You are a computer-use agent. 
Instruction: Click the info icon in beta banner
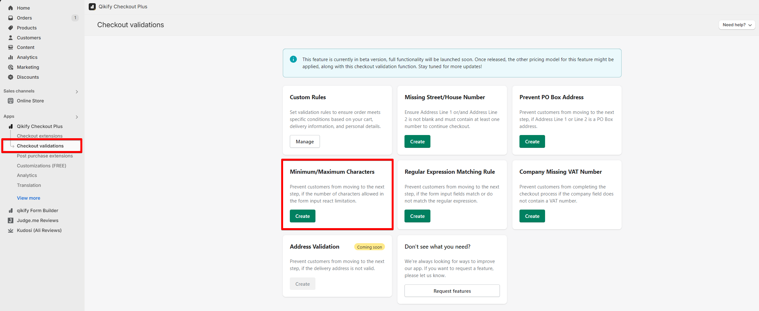point(293,59)
